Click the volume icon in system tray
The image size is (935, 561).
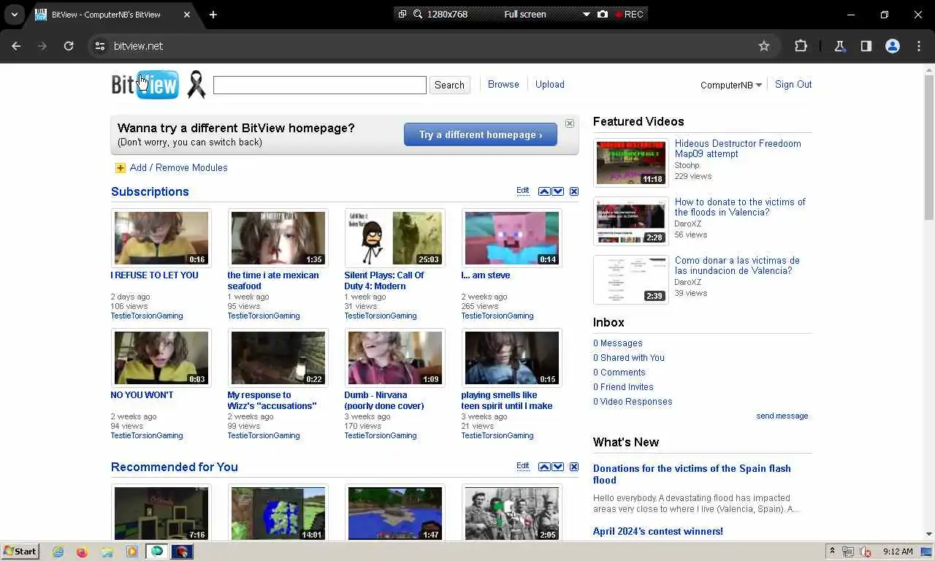tap(866, 552)
